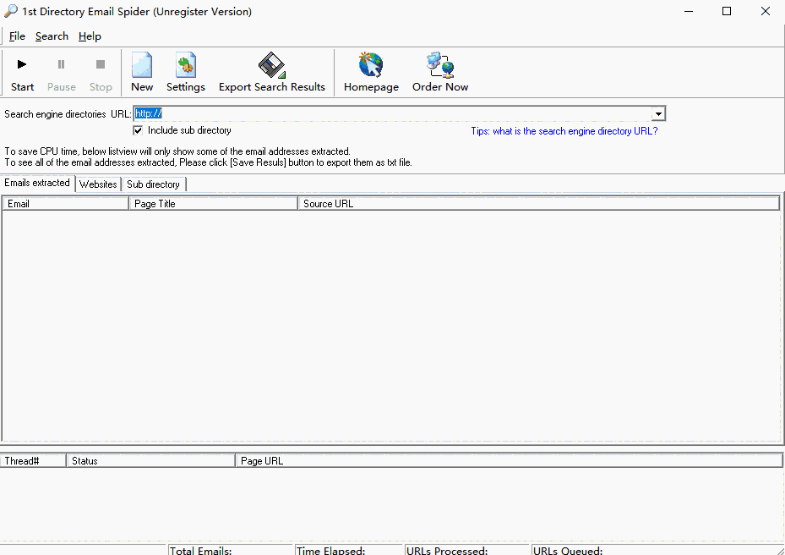This screenshot has height=555, width=785.
Task: Click the Pause toolbar icon
Action: coord(61,65)
